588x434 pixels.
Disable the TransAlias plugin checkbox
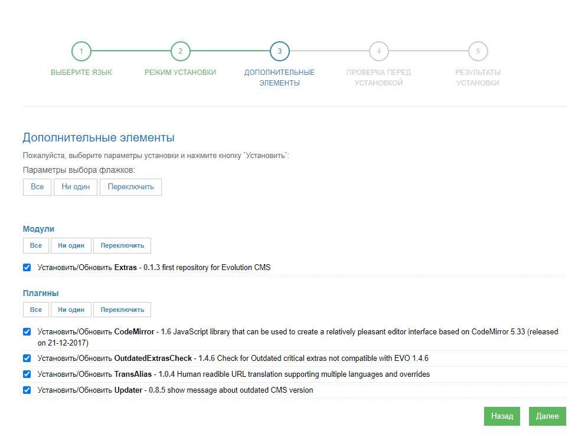[x=27, y=374]
